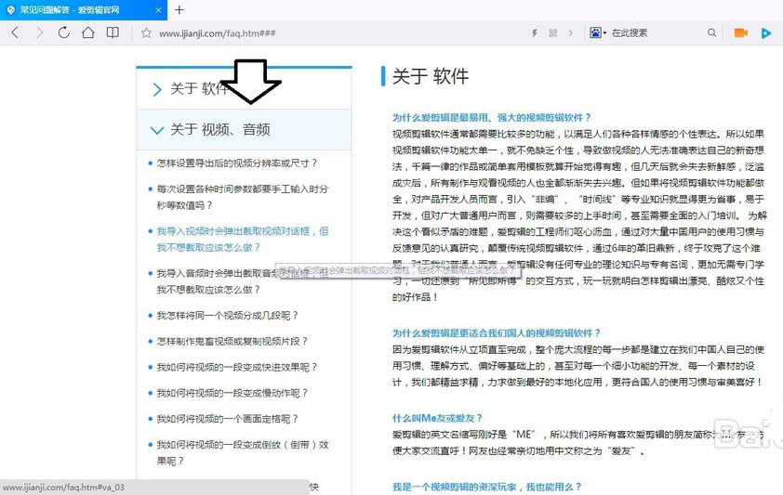Open the Baidu search engine selector
This screenshot has height=495, width=783.
tap(598, 33)
